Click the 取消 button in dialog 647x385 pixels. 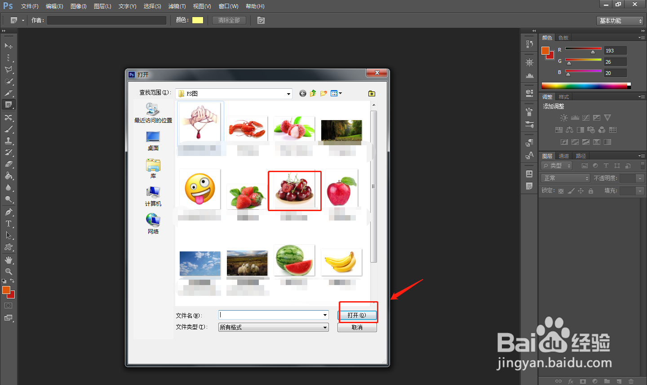tap(357, 328)
